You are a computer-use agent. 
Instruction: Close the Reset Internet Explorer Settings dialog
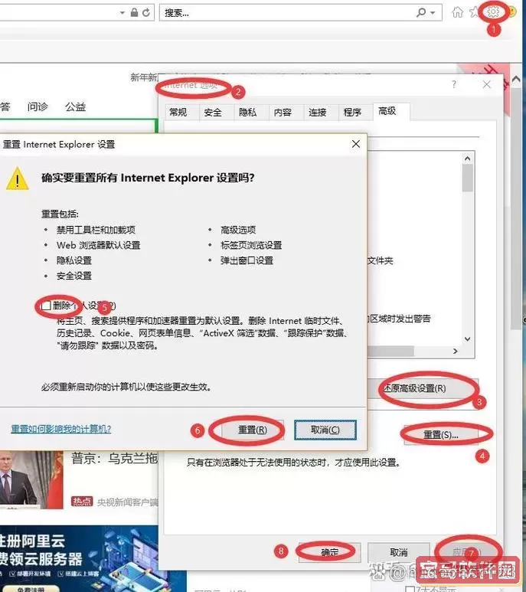pos(356,144)
